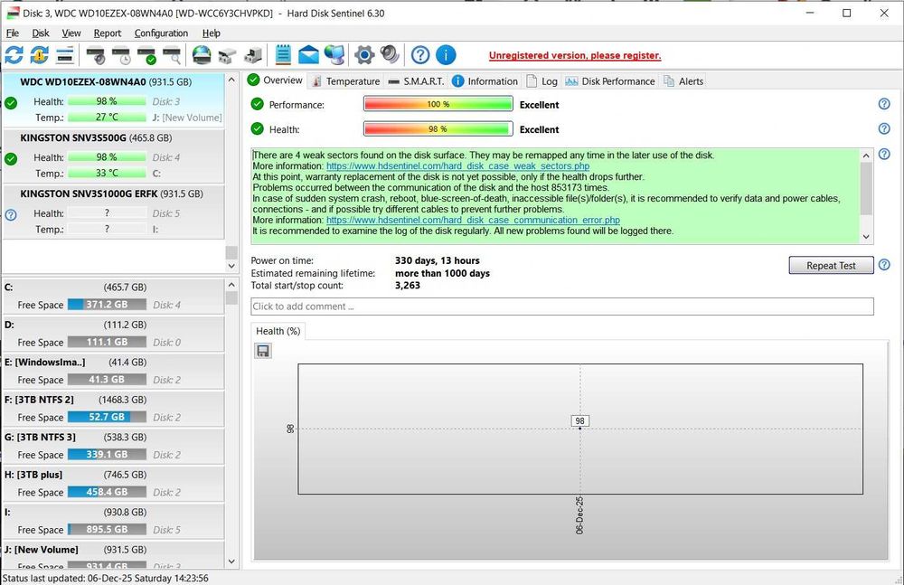Click help icon next to Health bar
Viewport: 904px width, 585px height.
[x=884, y=128]
